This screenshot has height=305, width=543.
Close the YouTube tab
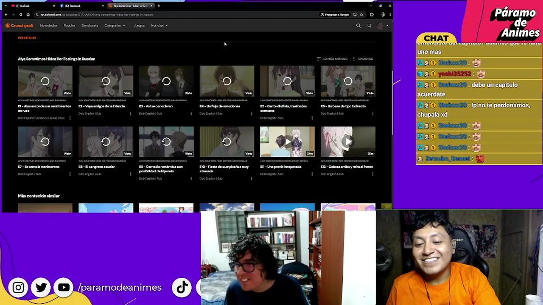coord(54,6)
